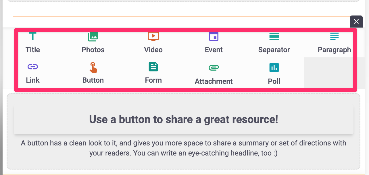Click the 'Separator' text label
Viewport: 369px width, 175px height.
click(274, 50)
